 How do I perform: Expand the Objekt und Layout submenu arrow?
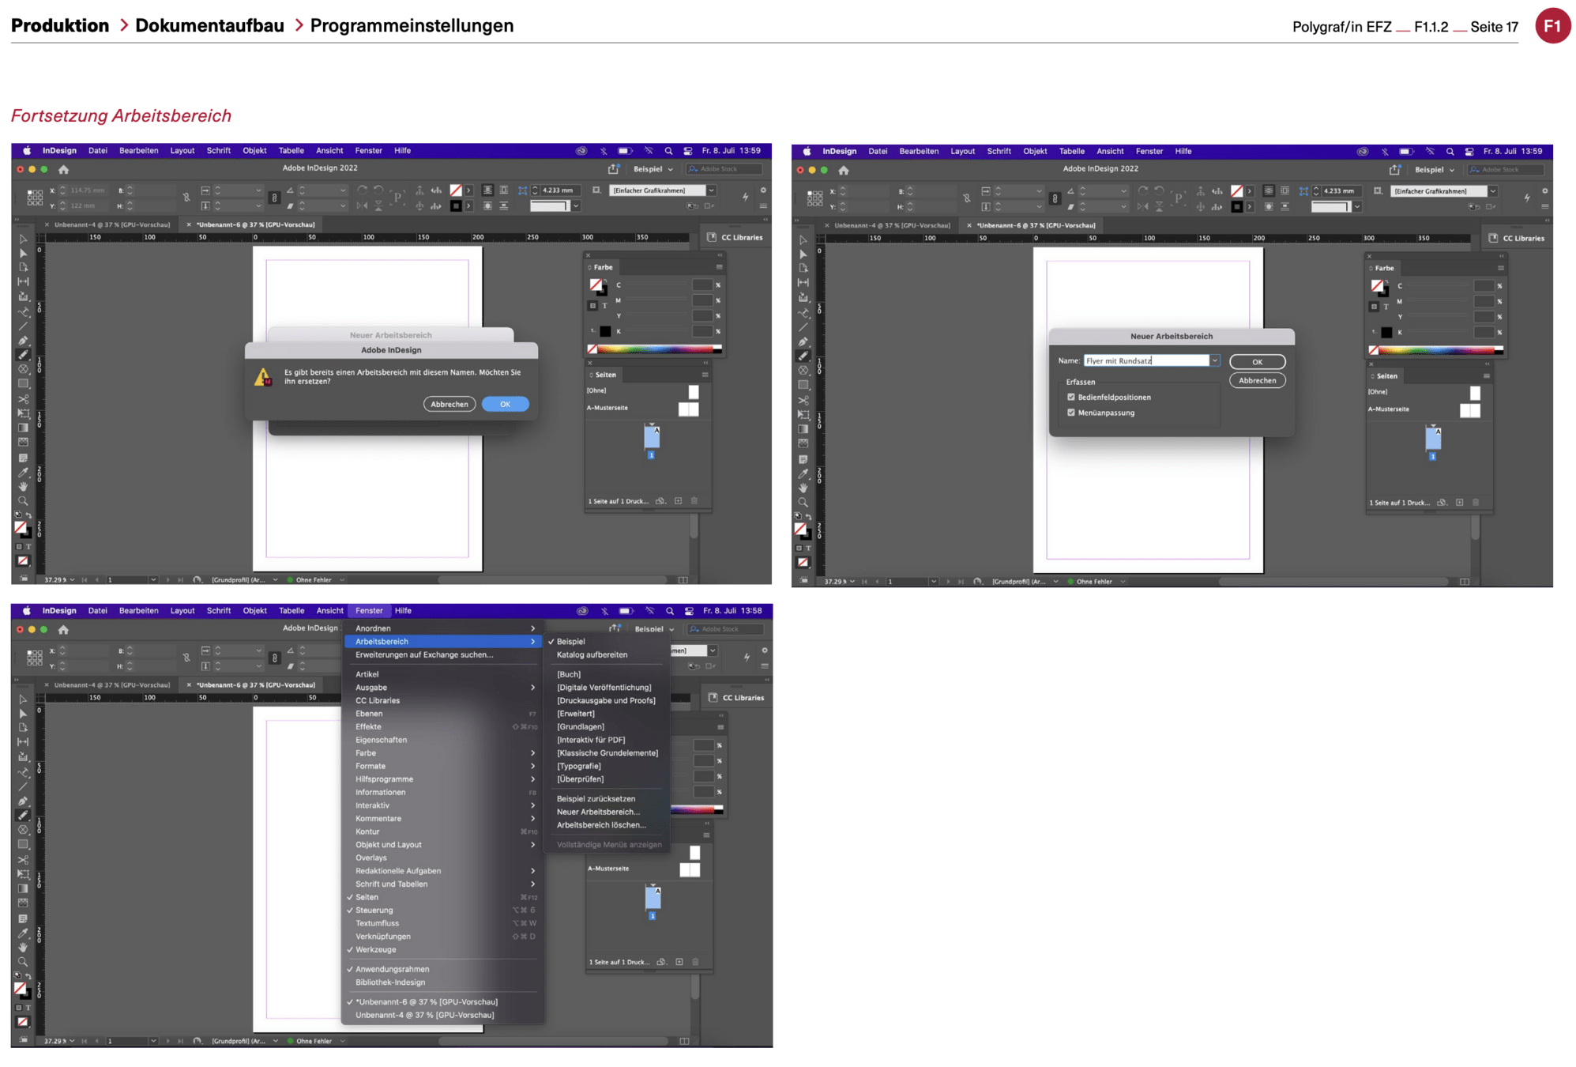532,845
